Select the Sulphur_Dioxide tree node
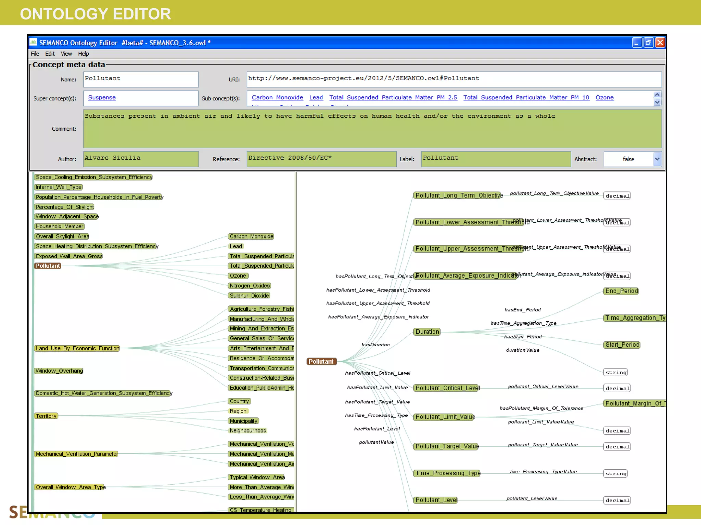Viewport: 701px width, 525px height. [x=249, y=295]
